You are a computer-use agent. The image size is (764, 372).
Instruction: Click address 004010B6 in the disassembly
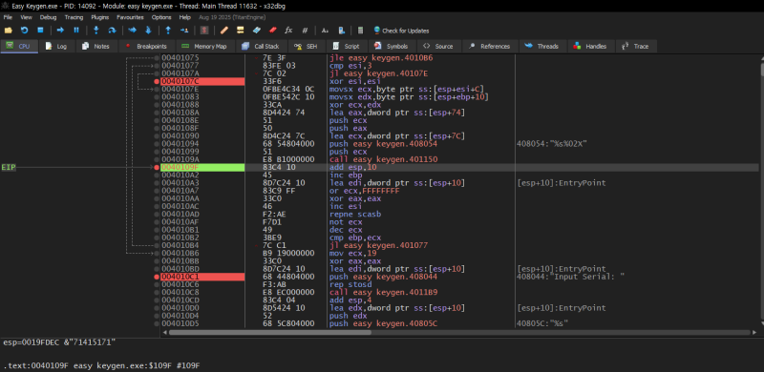click(x=180, y=253)
